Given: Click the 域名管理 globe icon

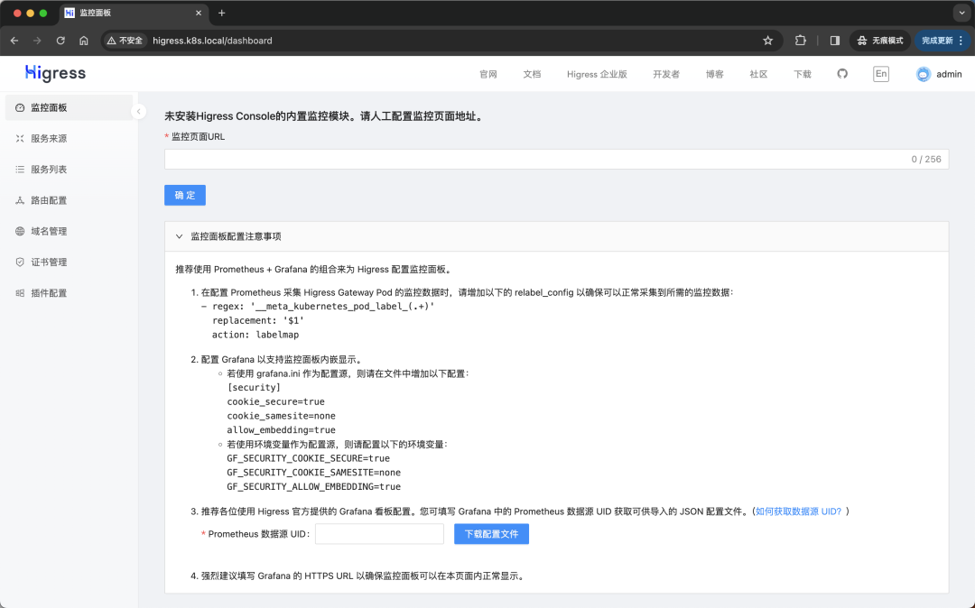Looking at the screenshot, I should [20, 232].
